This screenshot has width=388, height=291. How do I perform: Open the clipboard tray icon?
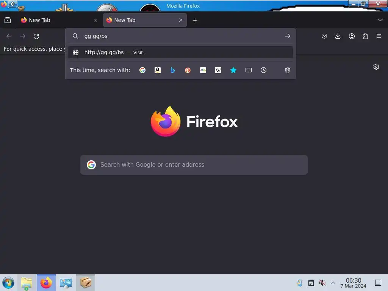pyautogui.click(x=311, y=283)
